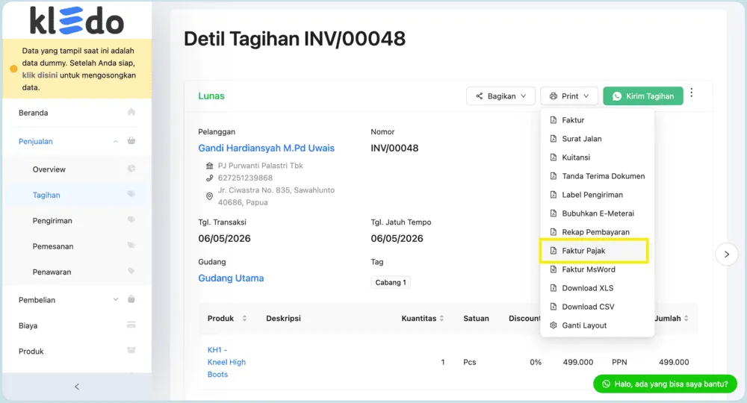The height and width of the screenshot is (403, 747).
Task: Click the 'klik disini' link
Action: coord(40,75)
